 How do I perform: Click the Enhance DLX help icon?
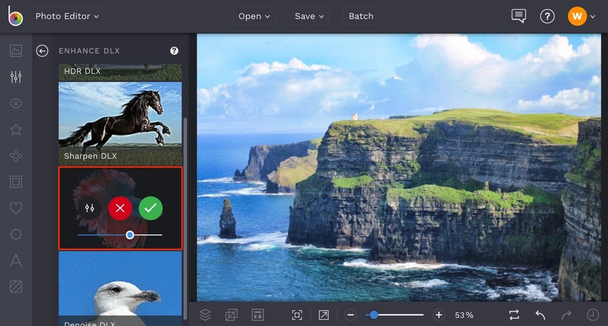click(174, 51)
